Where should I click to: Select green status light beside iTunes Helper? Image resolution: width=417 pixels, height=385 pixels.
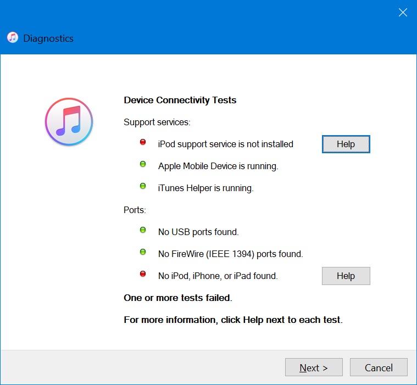(x=143, y=186)
